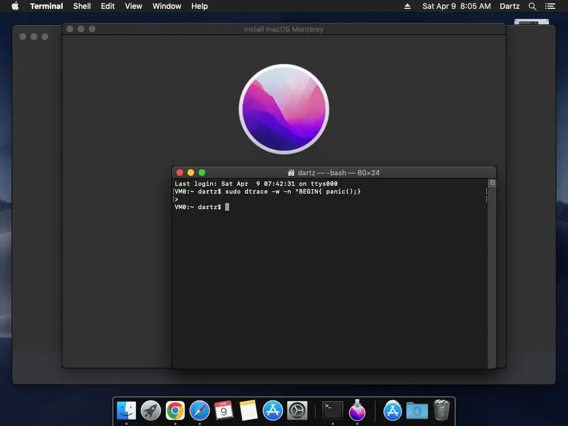Open System Preferences from the Dock
Screen dimensions: 568x426
pos(297,410)
